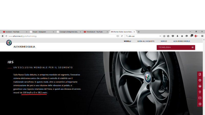Switch to the Forum - Autopareri tab
This screenshot has width=205, height=115.
[x=41, y=32]
